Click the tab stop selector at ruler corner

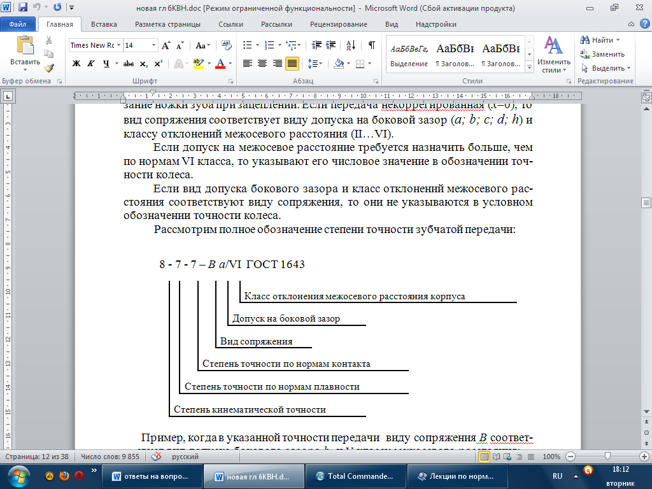(8, 97)
